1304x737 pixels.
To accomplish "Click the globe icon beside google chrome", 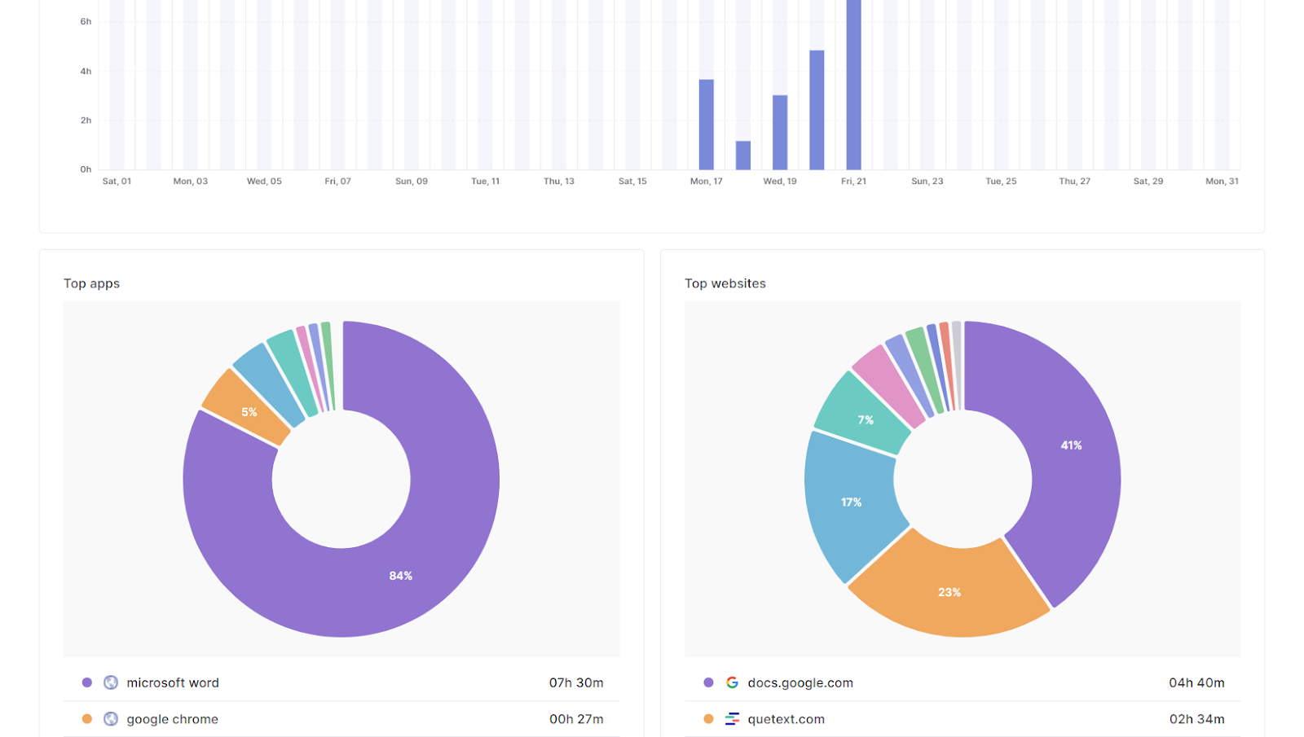I will [x=111, y=719].
